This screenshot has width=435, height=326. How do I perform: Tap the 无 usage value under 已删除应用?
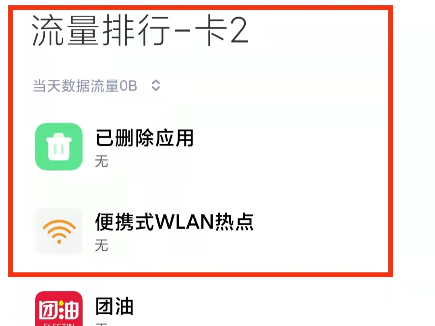(101, 161)
